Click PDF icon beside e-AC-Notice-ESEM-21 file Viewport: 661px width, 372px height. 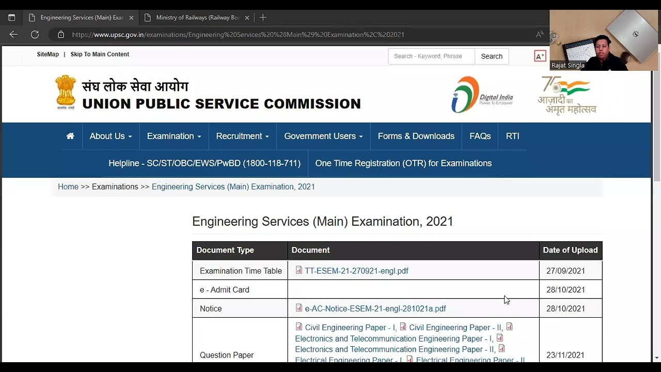299,308
